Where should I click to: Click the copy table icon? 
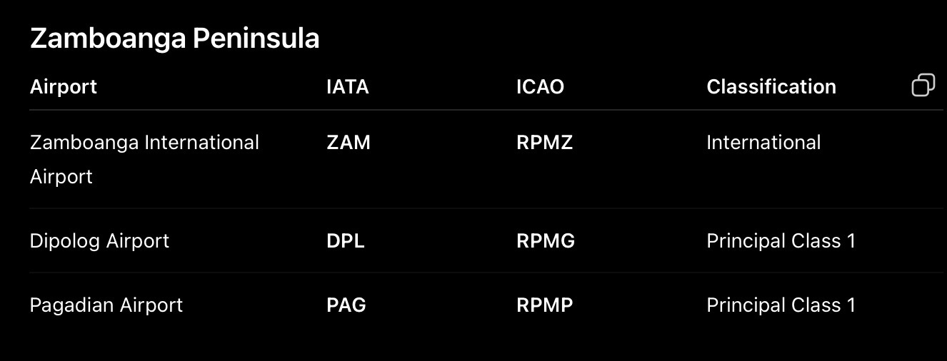click(x=923, y=85)
